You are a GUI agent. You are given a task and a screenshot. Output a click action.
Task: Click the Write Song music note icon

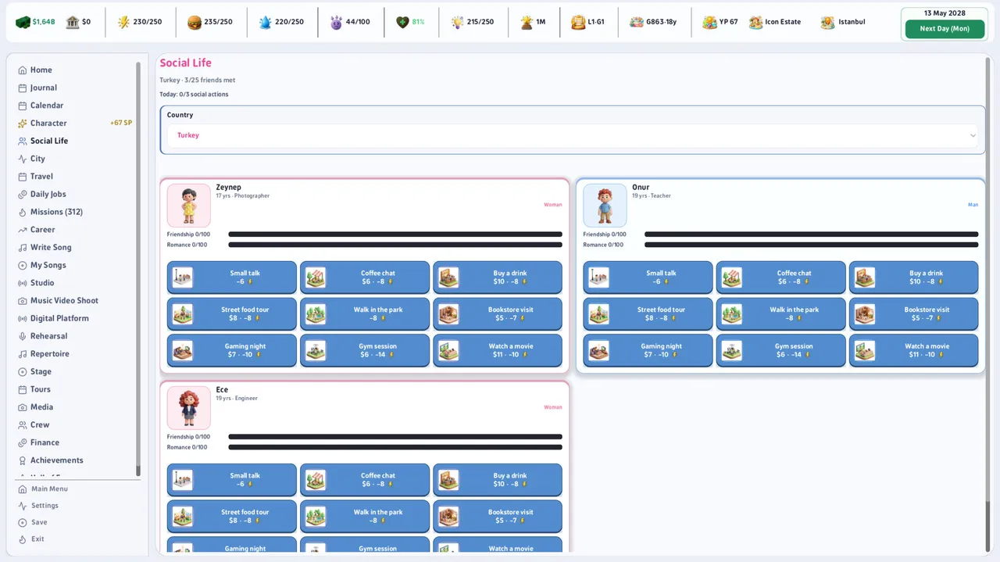click(x=23, y=248)
